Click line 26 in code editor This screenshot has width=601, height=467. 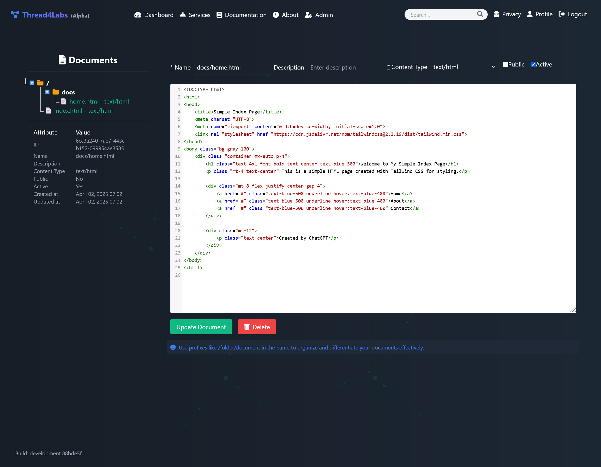(378, 275)
